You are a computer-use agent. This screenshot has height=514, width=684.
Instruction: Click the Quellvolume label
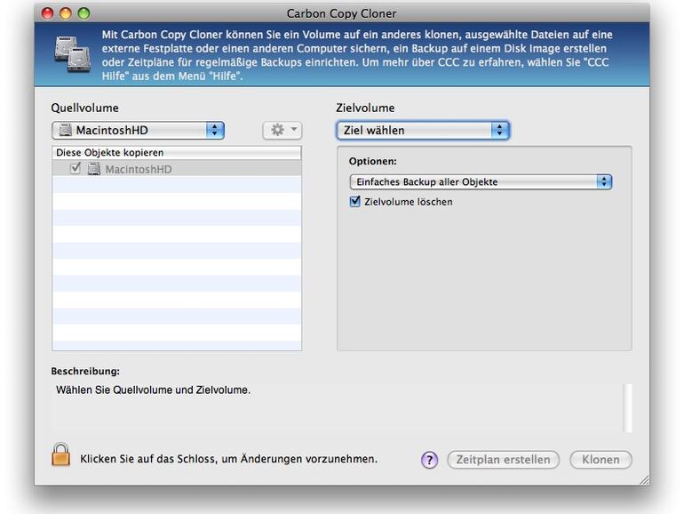click(84, 108)
